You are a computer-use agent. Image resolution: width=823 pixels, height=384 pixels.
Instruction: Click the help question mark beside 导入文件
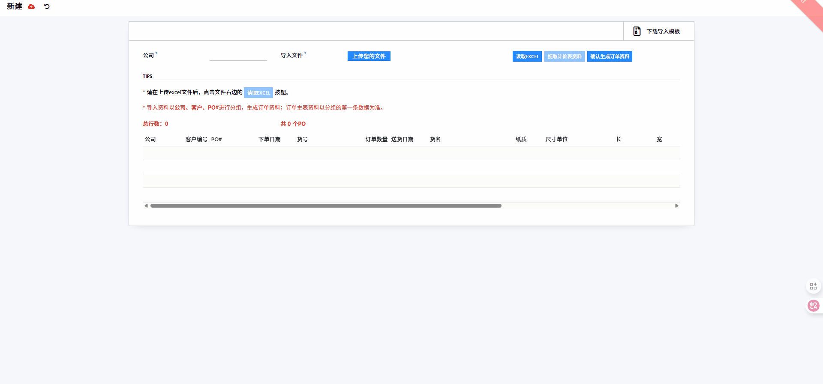[305, 54]
